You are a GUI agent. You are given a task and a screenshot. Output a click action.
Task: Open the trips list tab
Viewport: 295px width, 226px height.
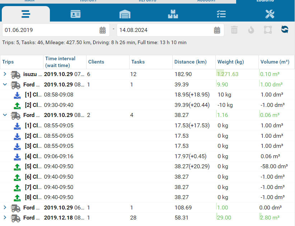[25, 14]
